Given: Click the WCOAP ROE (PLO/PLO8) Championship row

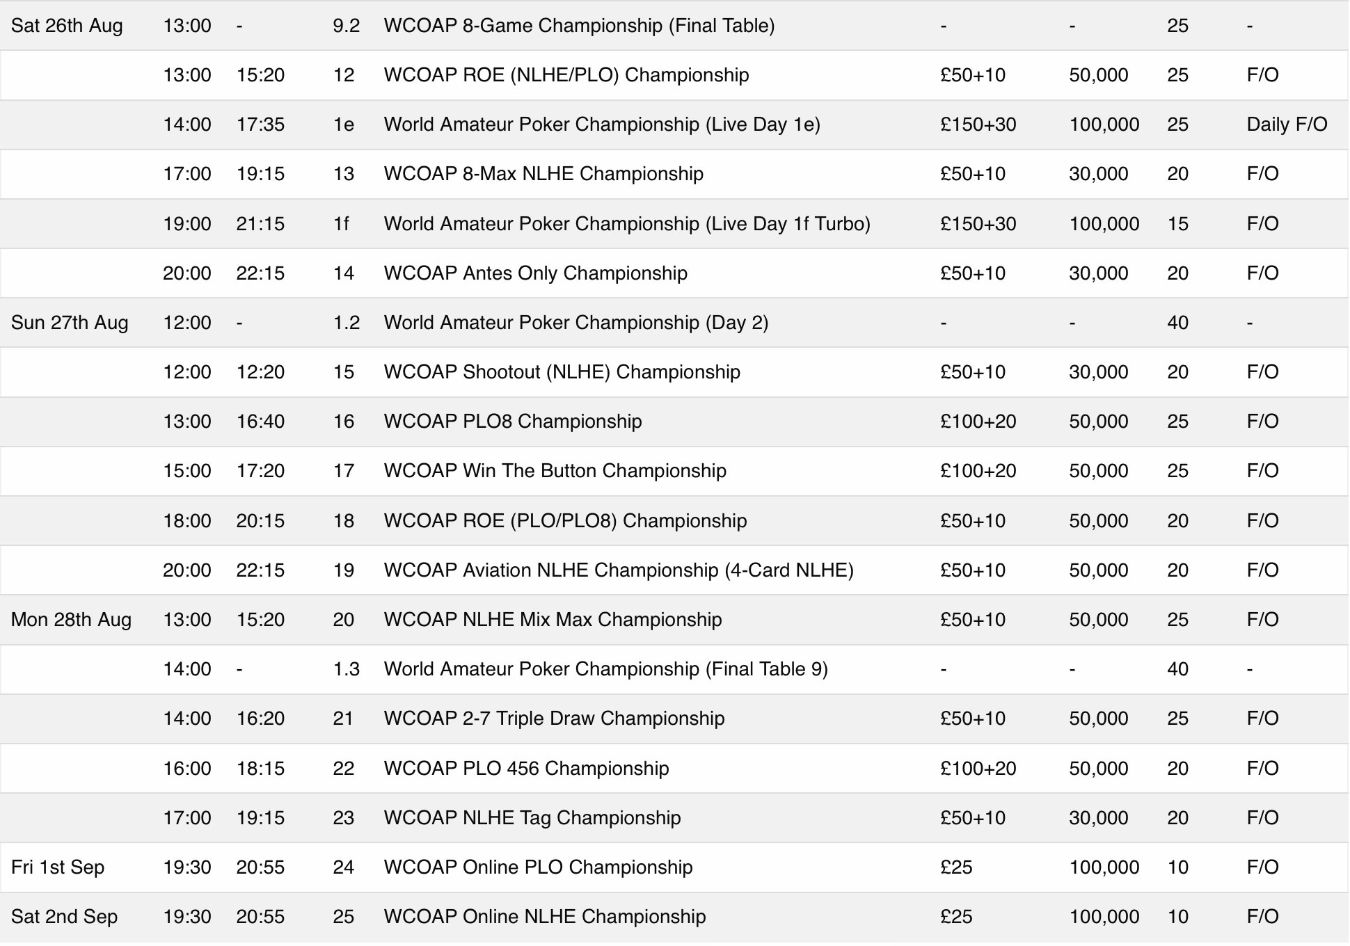Looking at the screenshot, I should coord(565,521).
